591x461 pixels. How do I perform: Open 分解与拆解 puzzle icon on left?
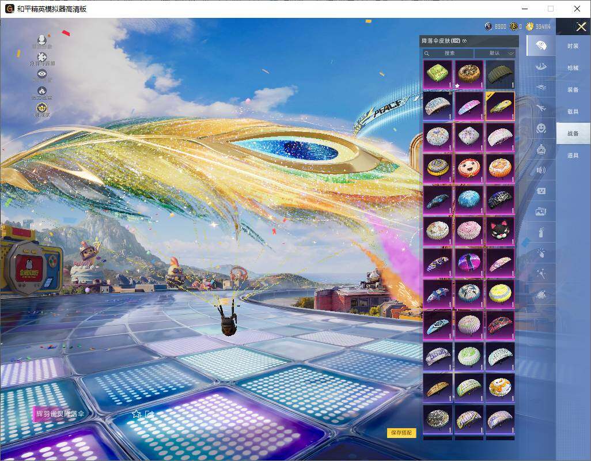42,57
